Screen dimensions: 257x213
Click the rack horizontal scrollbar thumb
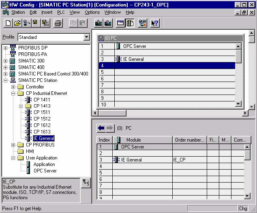point(112,113)
